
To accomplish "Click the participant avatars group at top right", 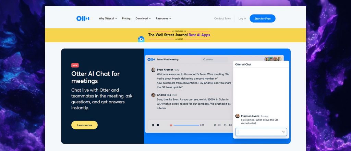I will pyautogui.click(x=273, y=59).
